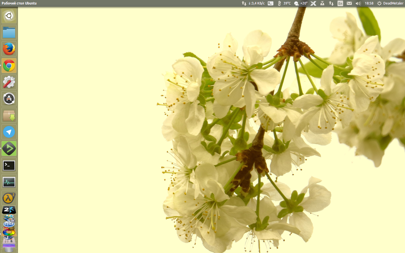The height and width of the screenshot is (253, 405).
Task: Open the sound volume indicator
Action: [358, 3]
